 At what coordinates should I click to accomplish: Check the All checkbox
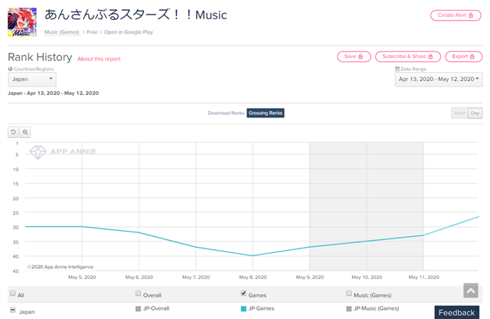[12, 294]
